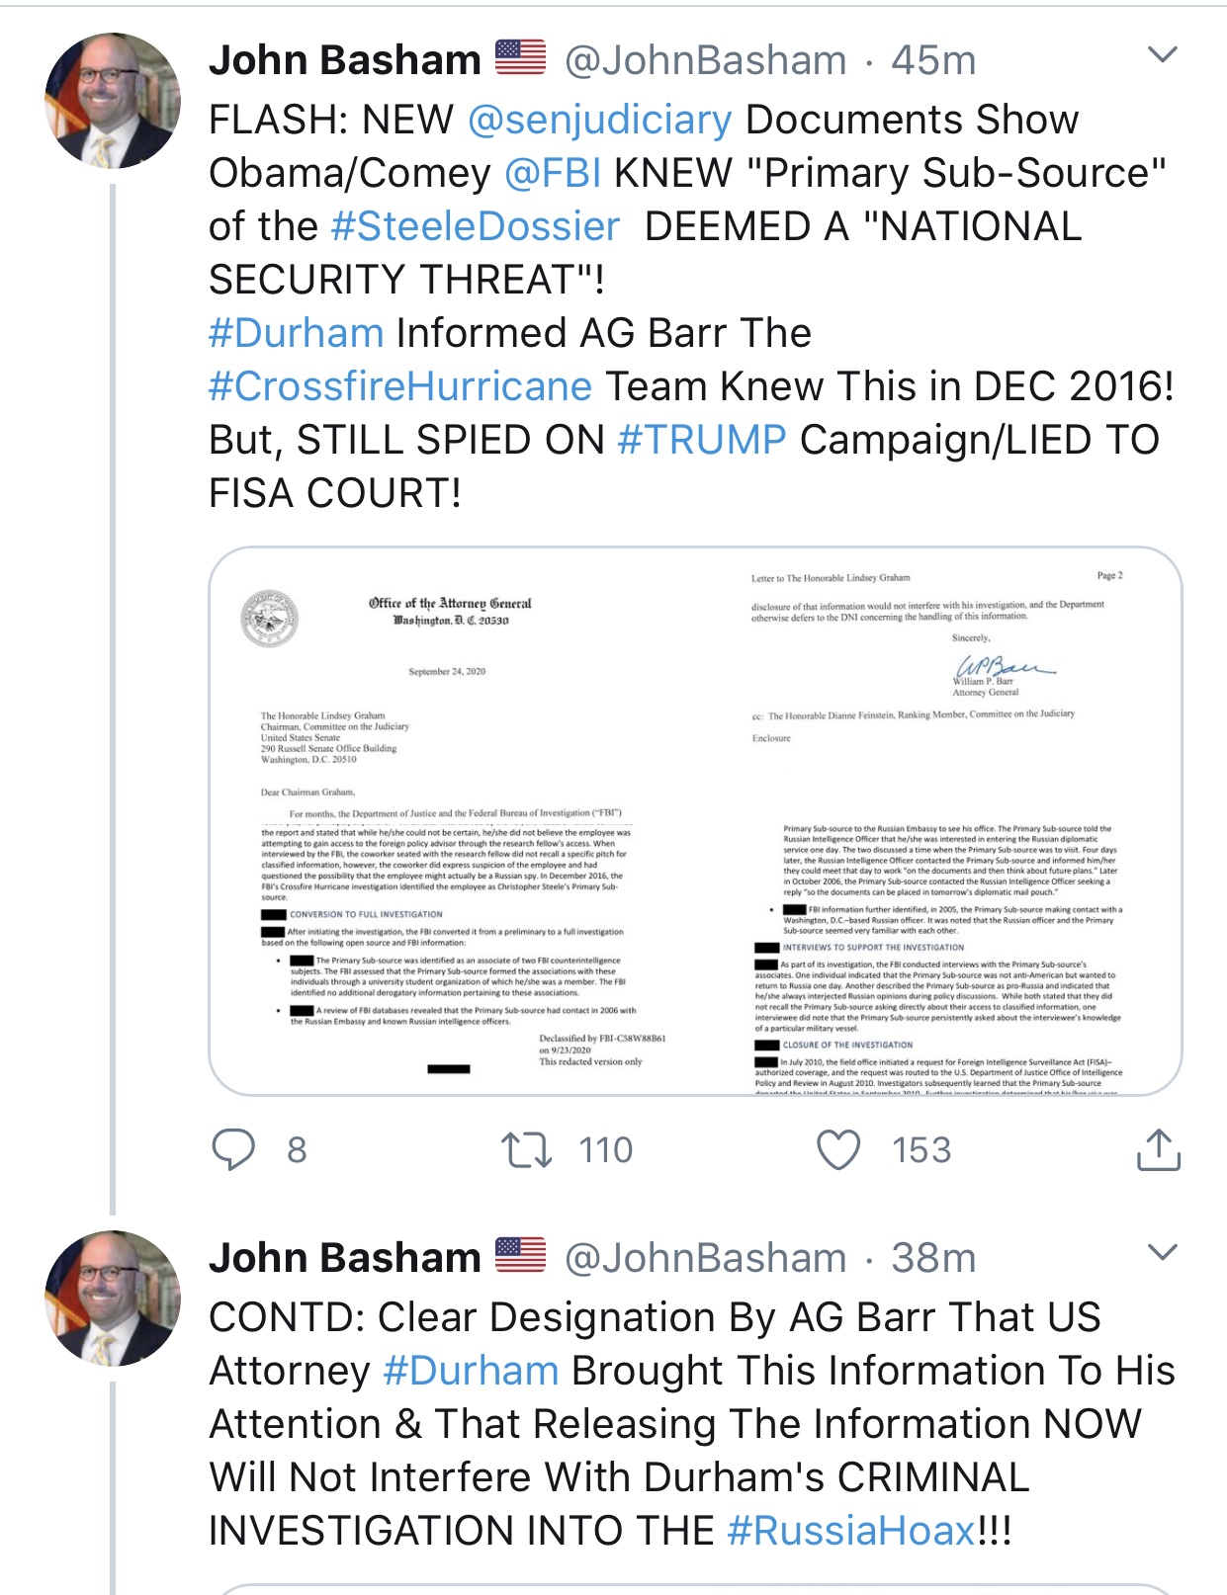Open the #RussiaHoax hashtag
1227x1595 pixels.
click(851, 1531)
